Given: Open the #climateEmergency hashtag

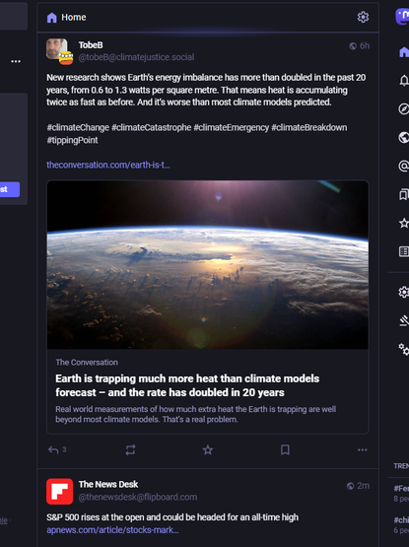Looking at the screenshot, I should click(231, 128).
